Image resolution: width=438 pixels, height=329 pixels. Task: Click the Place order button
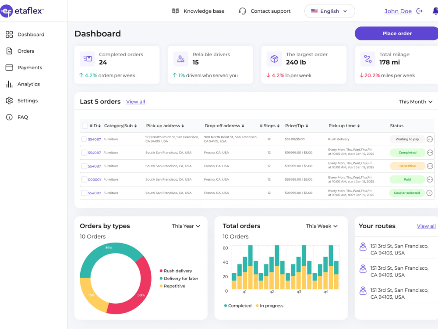click(x=396, y=33)
